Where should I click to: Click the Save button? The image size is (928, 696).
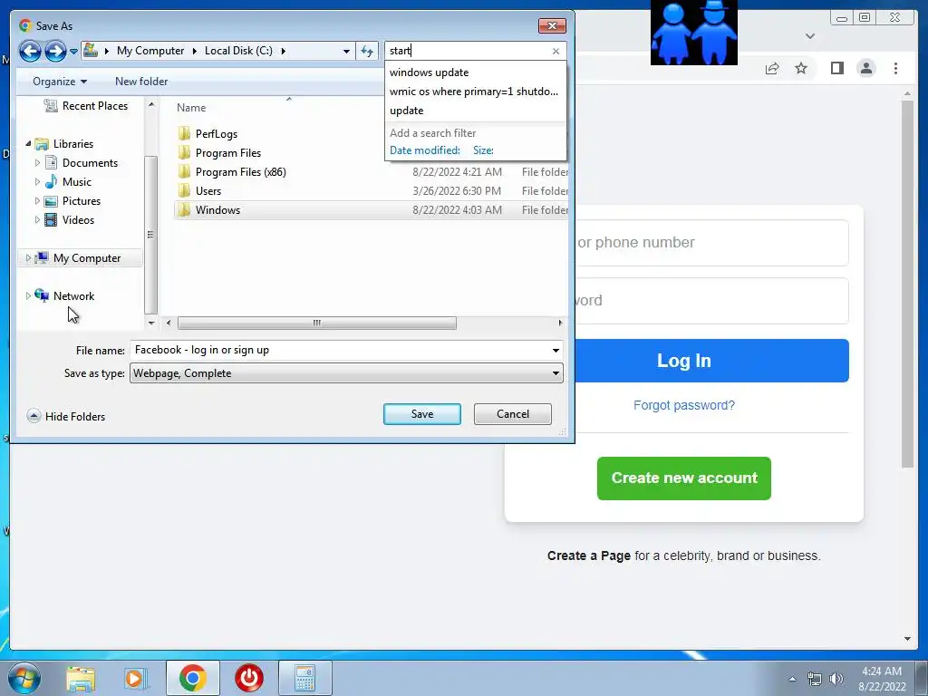click(422, 414)
